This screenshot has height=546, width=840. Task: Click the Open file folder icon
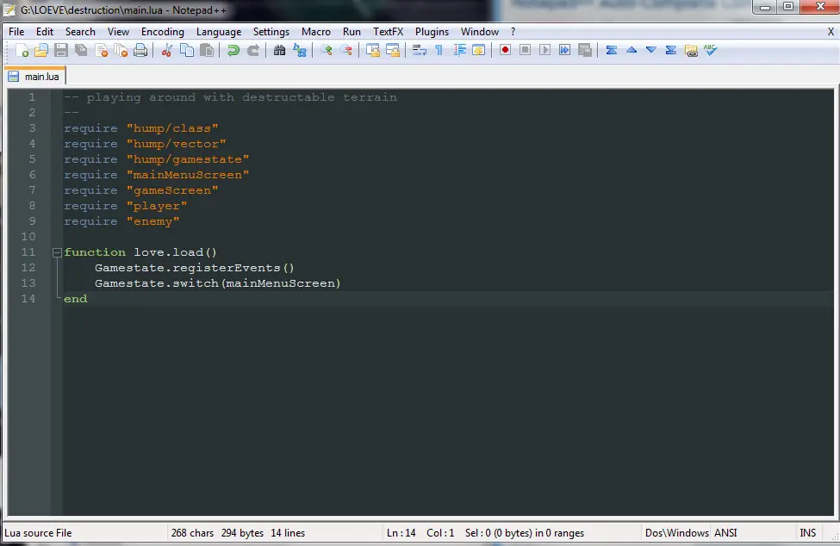point(41,50)
